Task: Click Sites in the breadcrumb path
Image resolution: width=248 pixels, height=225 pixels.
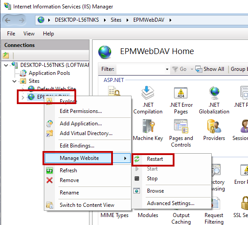Action: [116, 20]
